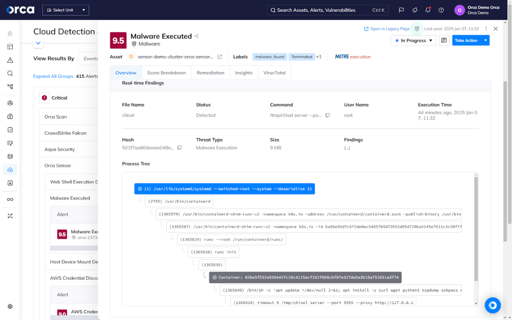The image size is (512, 320).
Task: Open the infinity icon in sidebar
Action: point(10,200)
